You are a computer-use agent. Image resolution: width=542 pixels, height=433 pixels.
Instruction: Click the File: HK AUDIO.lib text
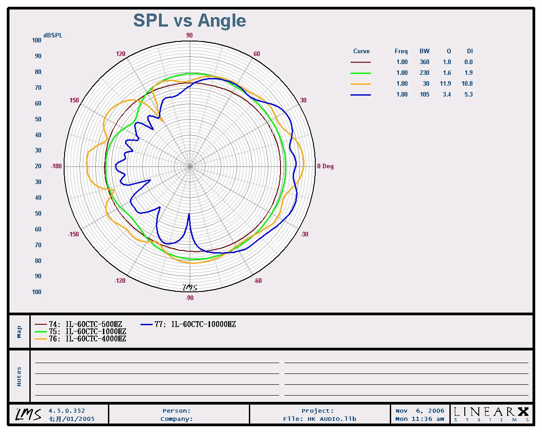click(319, 419)
